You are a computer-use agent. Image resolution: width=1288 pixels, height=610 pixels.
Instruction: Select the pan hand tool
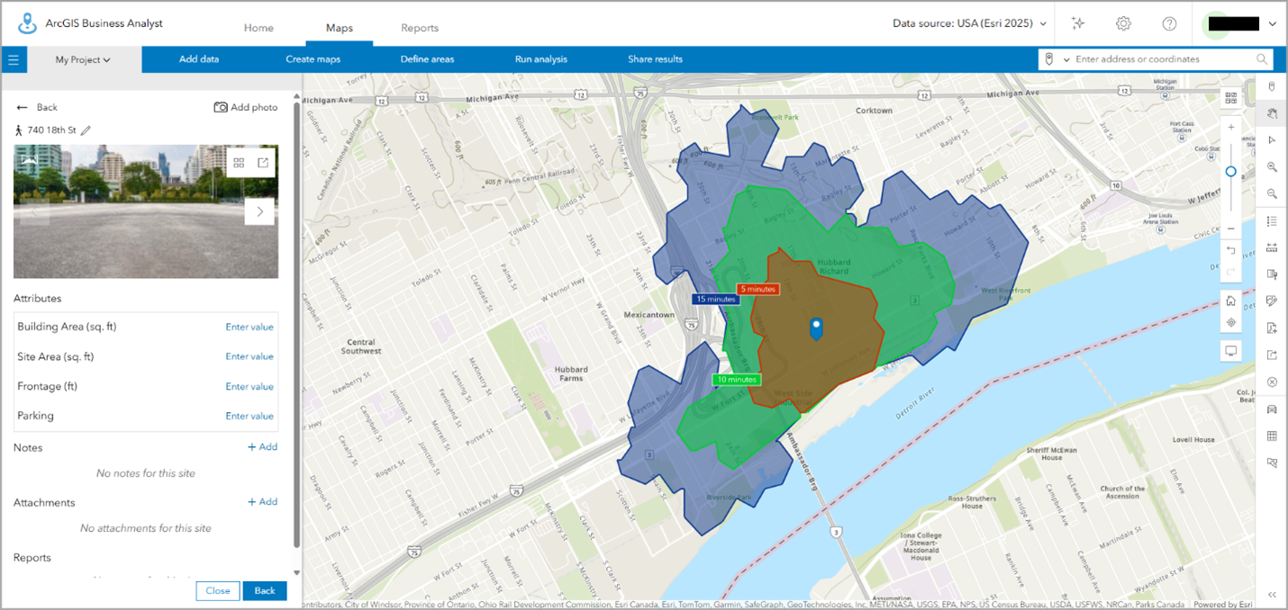[x=1272, y=113]
